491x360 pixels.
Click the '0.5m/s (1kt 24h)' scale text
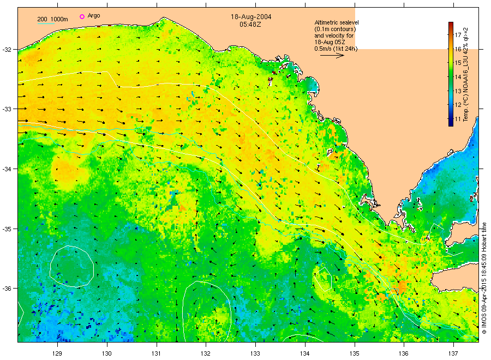(x=336, y=49)
